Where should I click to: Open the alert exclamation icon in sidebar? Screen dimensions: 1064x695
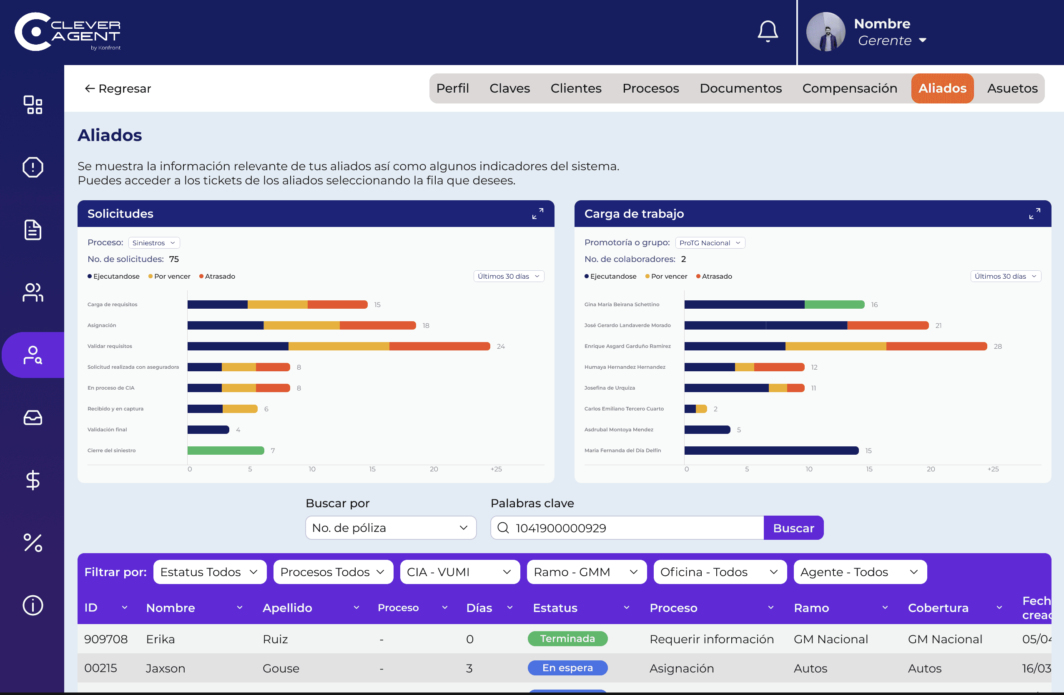33,167
